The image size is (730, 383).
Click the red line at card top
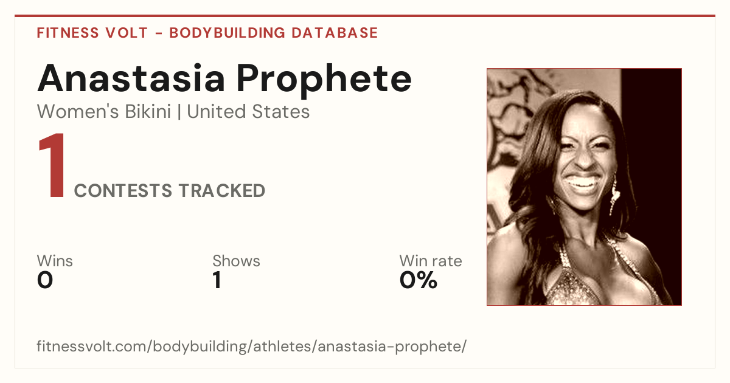coord(365,16)
